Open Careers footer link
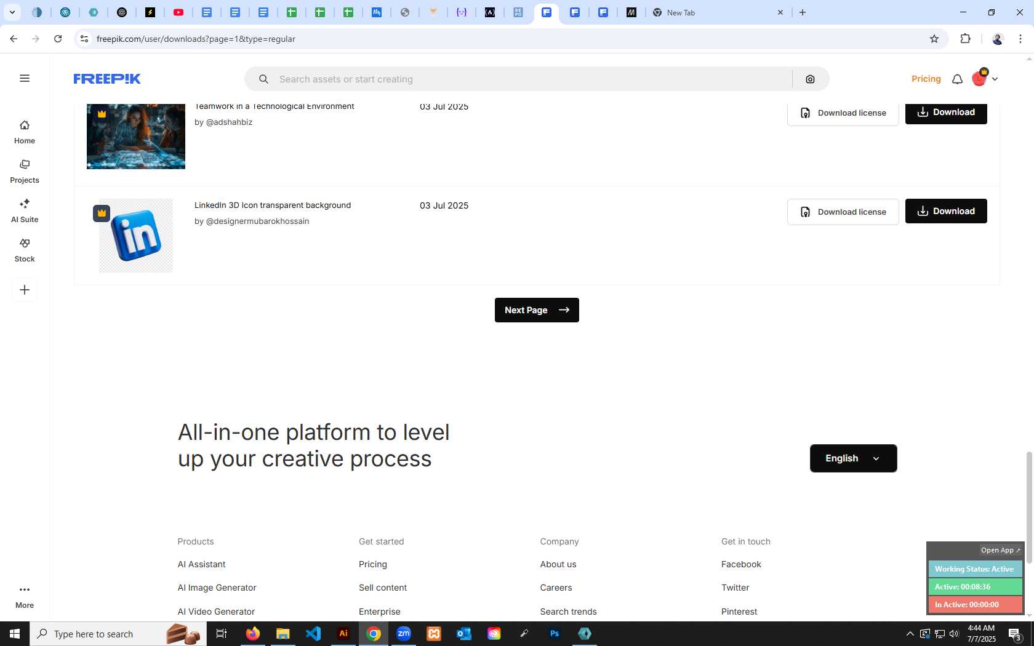Viewport: 1034px width, 646px height. pos(556,588)
